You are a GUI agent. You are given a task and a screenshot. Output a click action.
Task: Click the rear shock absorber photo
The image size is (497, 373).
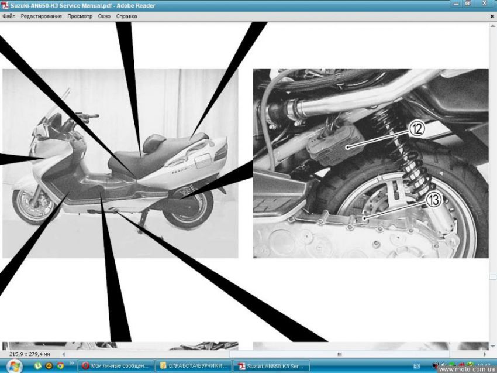[371, 163]
